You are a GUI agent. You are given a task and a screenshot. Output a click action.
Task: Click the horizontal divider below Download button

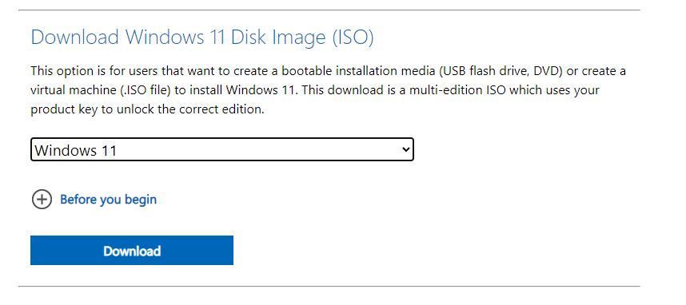pos(329,287)
